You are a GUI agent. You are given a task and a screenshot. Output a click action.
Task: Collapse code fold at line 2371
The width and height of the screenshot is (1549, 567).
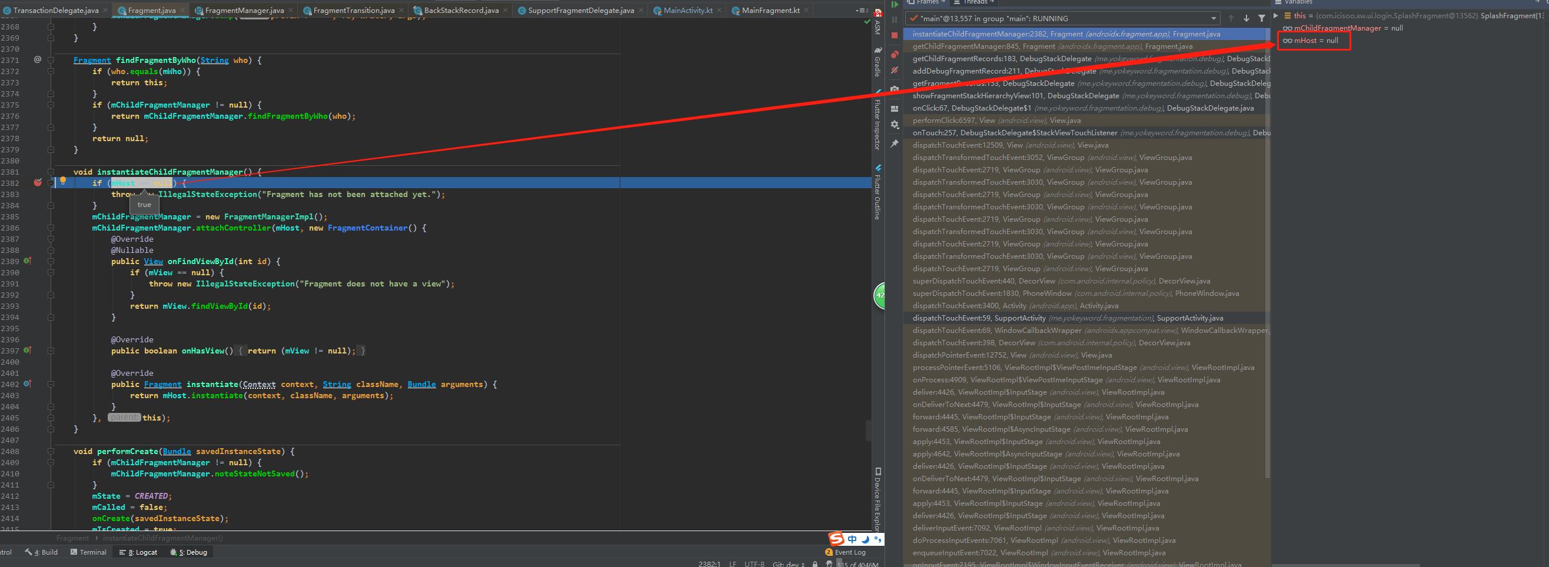[x=51, y=60]
